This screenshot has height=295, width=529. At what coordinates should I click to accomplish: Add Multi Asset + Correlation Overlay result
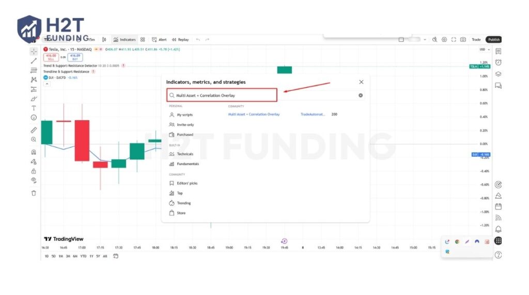(254, 114)
